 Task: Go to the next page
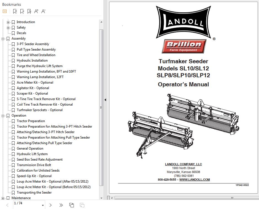tap(50, 205)
